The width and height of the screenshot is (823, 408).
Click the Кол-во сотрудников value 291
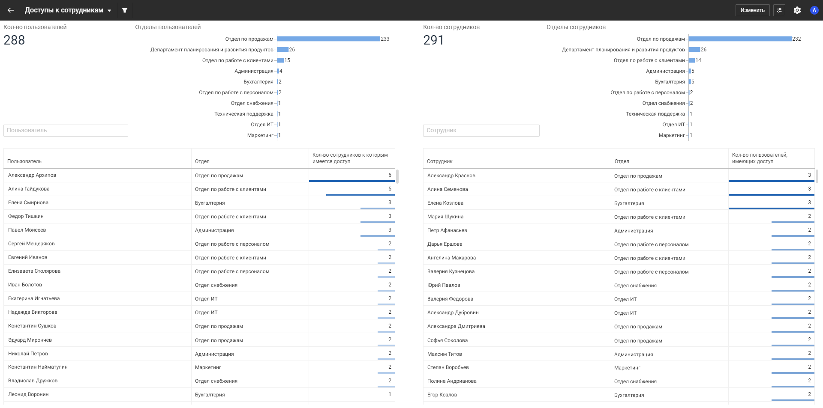(433, 40)
